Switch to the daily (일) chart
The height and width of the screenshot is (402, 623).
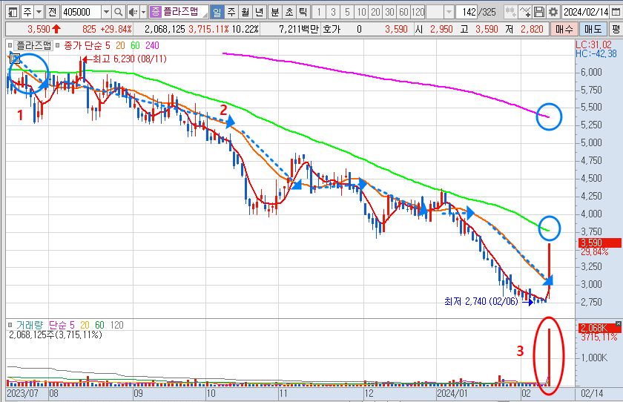tap(217, 13)
